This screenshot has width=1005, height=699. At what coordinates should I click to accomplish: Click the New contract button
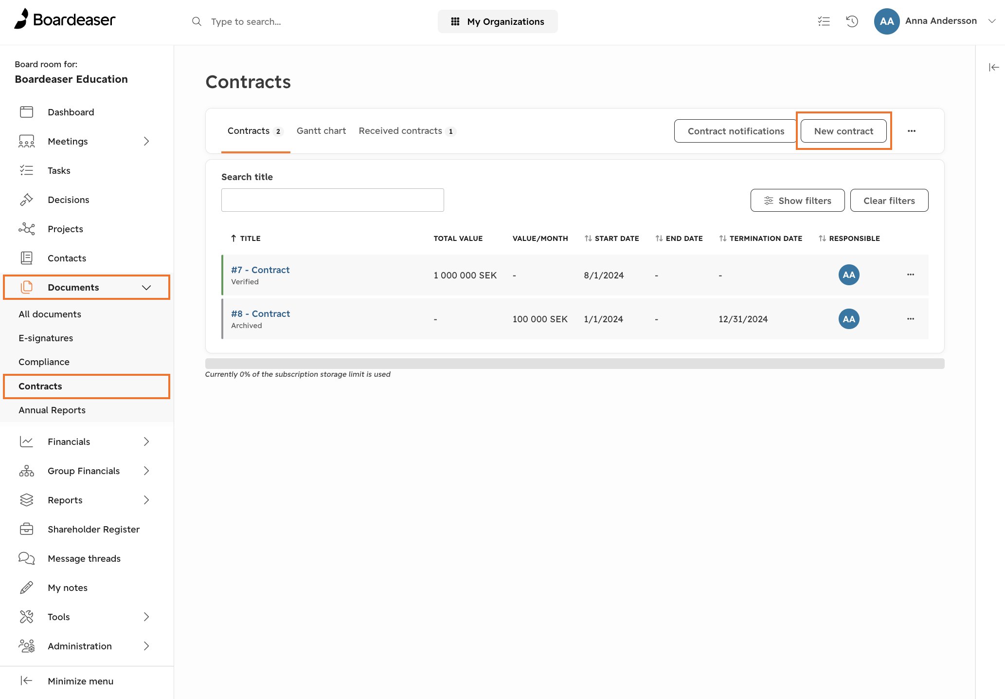click(x=843, y=131)
